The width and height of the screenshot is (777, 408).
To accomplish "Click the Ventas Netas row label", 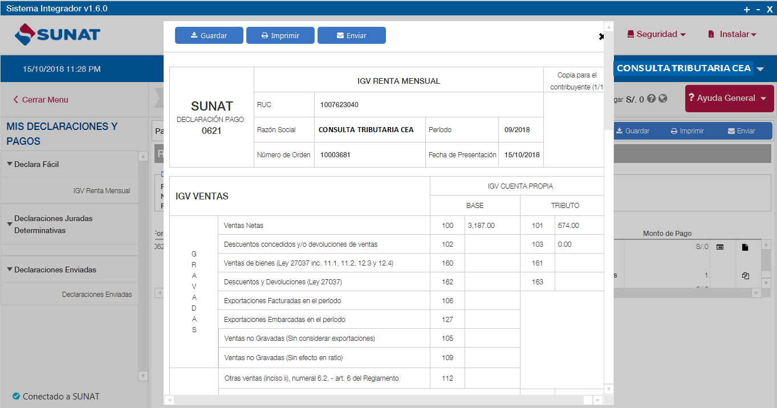I will coord(244,226).
